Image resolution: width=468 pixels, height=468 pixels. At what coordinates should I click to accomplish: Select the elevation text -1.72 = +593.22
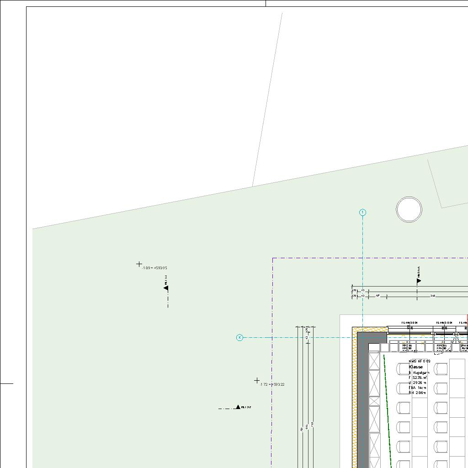point(272,385)
